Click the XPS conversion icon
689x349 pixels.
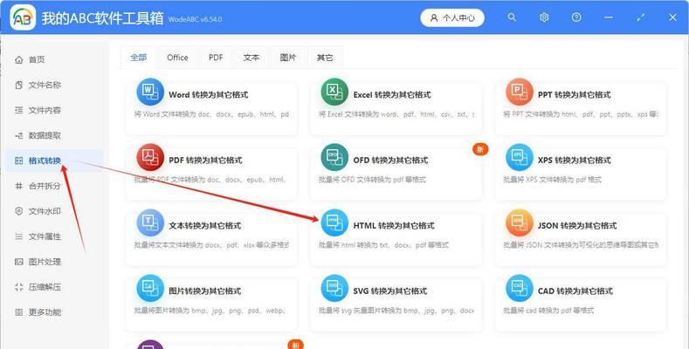point(520,157)
